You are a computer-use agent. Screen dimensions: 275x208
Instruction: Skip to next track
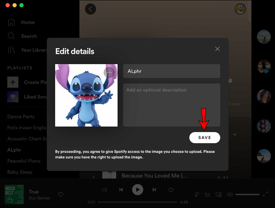pyautogui.click(x=154, y=190)
